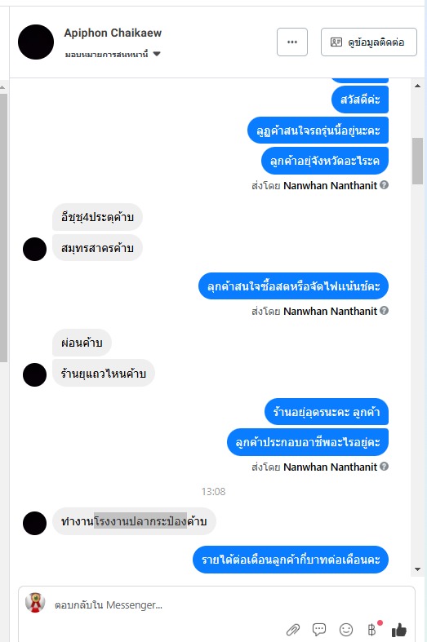This screenshot has height=642, width=427.
Task: Click the chat scrollbar thumb
Action: click(x=417, y=161)
